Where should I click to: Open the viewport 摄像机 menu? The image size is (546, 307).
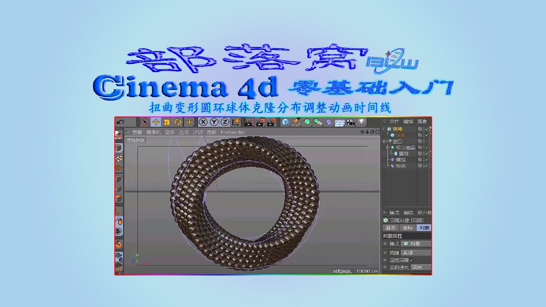tap(153, 132)
